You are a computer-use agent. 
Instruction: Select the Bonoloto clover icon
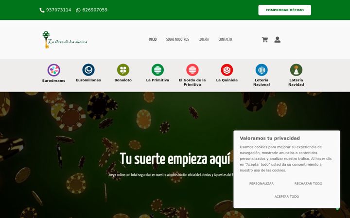tap(123, 70)
